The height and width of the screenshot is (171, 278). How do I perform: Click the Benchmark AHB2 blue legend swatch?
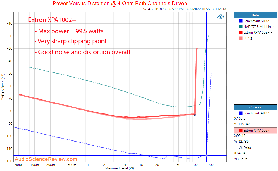(241, 21)
